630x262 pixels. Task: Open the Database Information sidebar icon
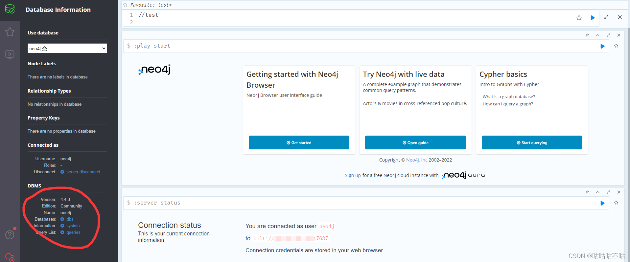click(x=10, y=9)
